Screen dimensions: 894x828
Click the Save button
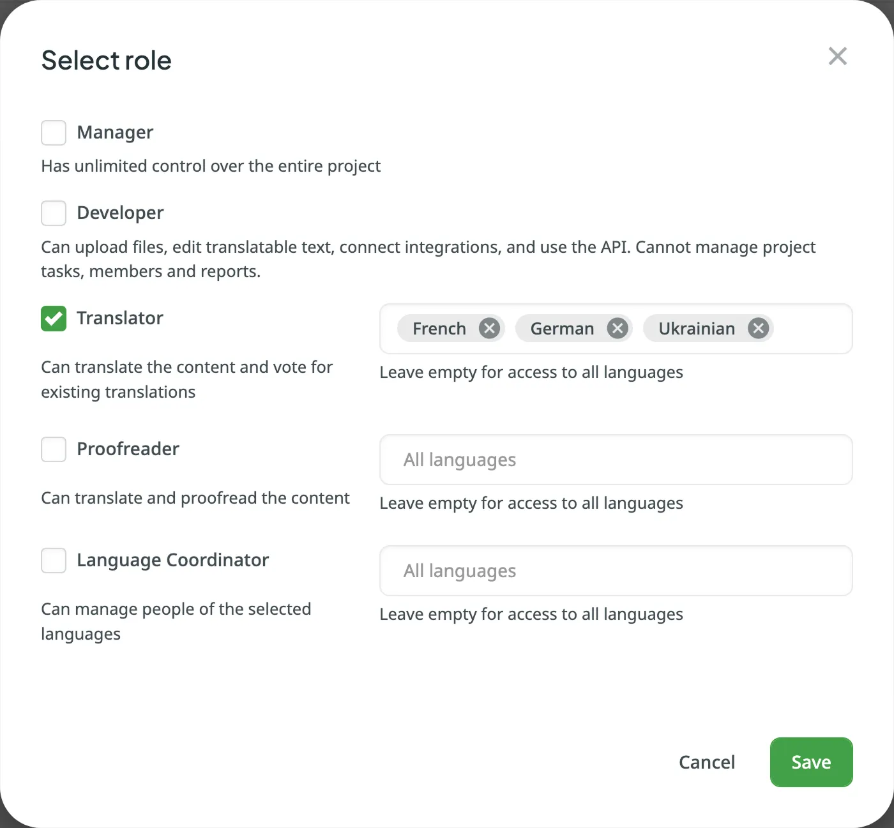coord(811,762)
